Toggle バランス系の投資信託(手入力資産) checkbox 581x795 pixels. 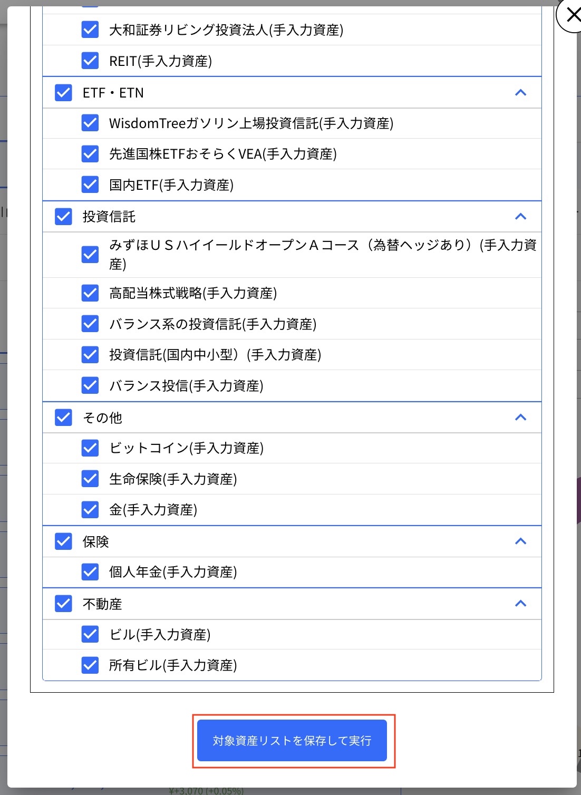pos(90,324)
